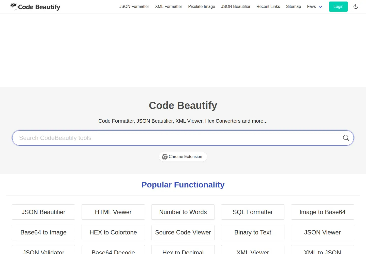The width and height of the screenshot is (366, 254).
Task: Open the Source Code Viewer tool
Action: point(183,232)
